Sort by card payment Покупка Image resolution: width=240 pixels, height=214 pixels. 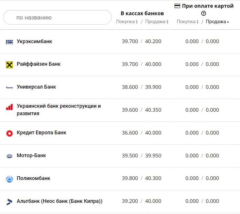pyautogui.click(x=188, y=22)
